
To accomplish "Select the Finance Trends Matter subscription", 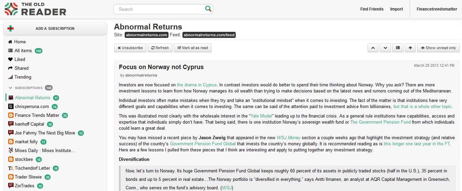I will tap(37, 115).
